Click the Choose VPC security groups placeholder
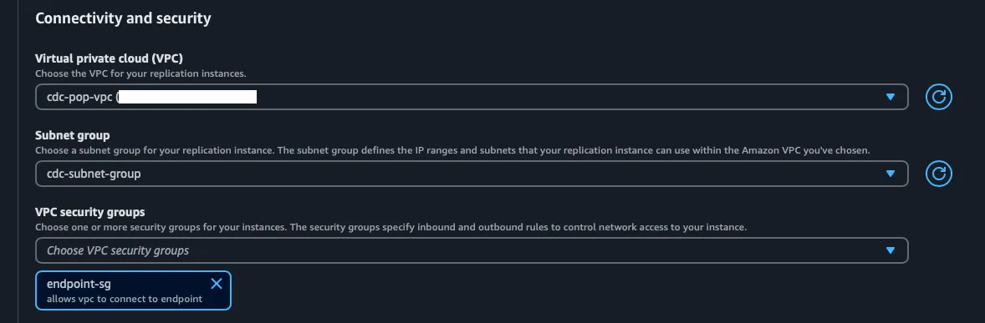 [117, 250]
